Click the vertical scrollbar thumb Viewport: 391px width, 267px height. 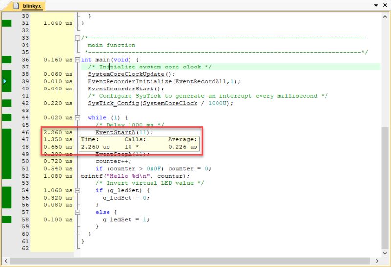pyautogui.click(x=385, y=188)
